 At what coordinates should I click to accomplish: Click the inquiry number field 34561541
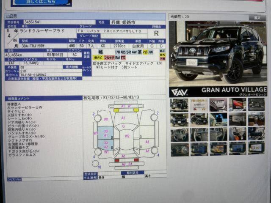tap(33, 22)
